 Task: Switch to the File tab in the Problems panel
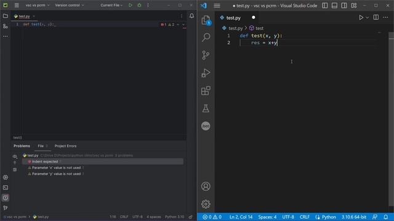pos(42,146)
